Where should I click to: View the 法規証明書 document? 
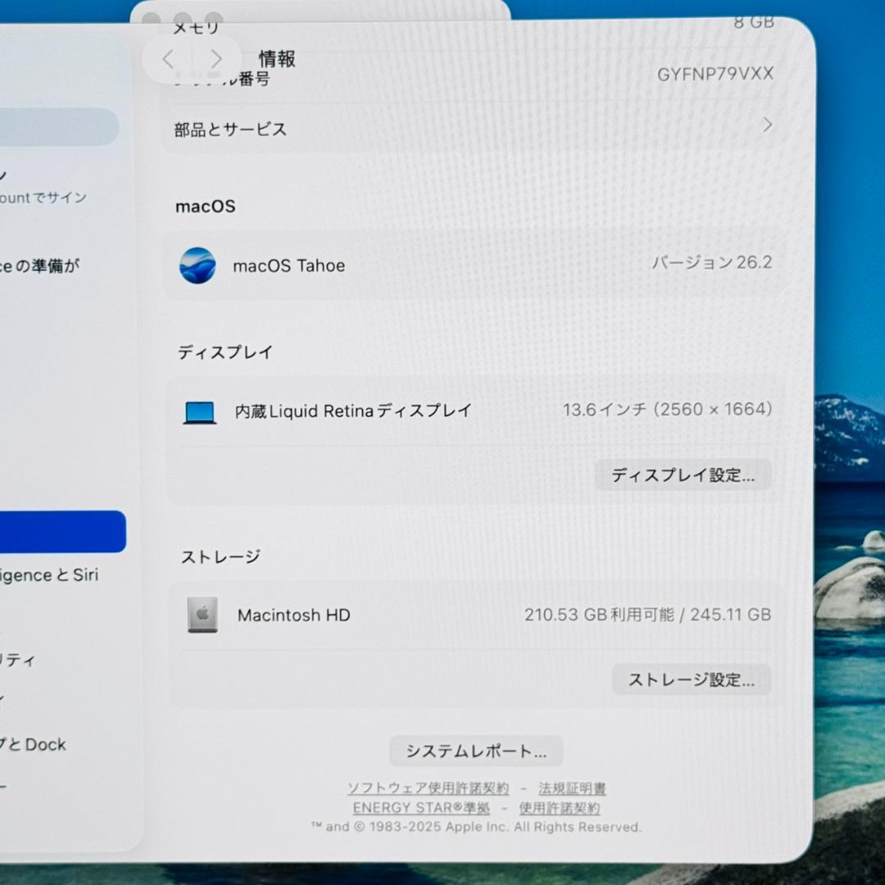point(574,788)
